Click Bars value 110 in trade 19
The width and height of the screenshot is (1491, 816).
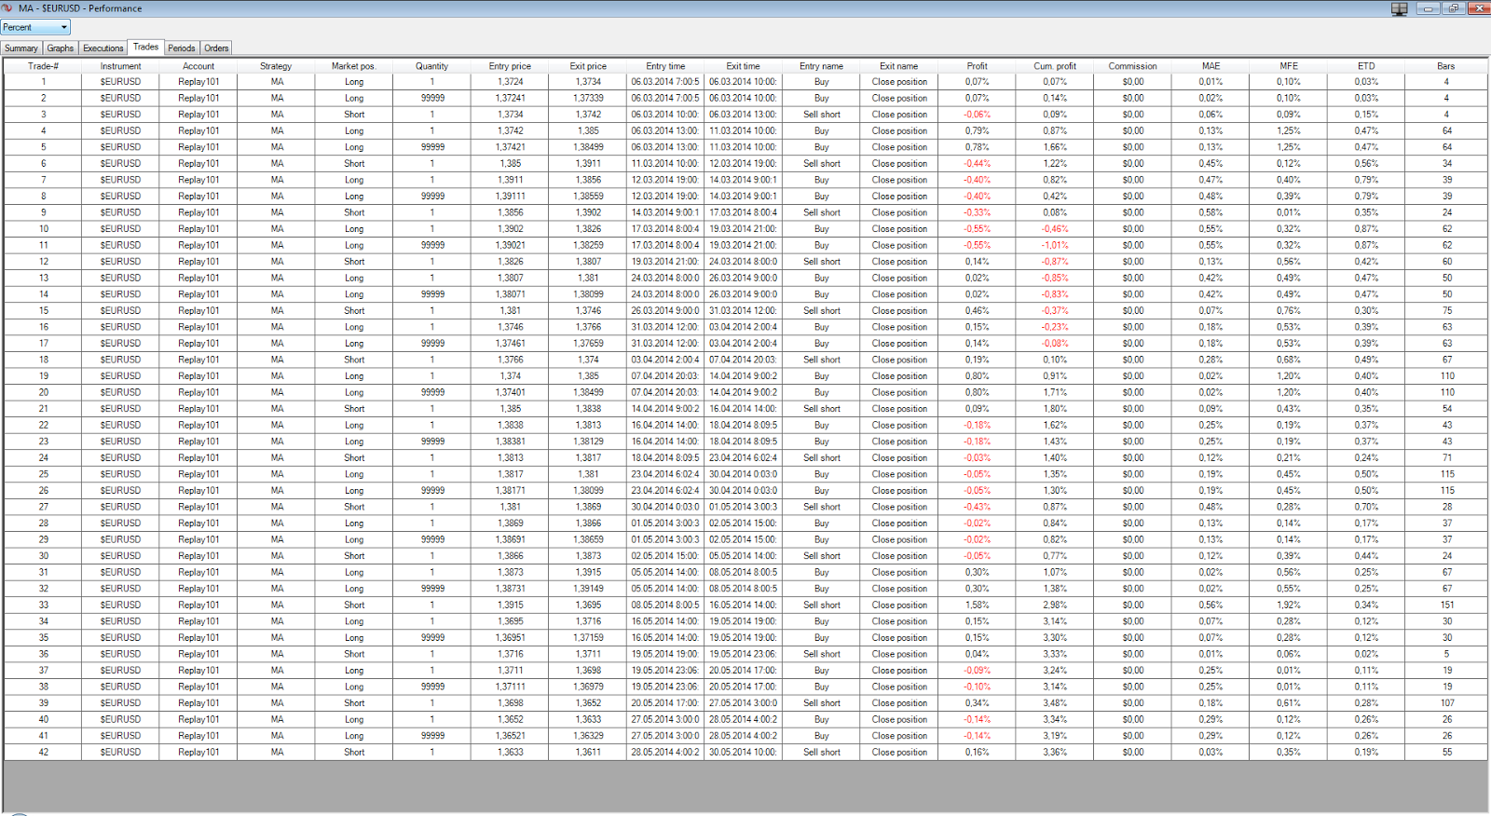(1446, 376)
